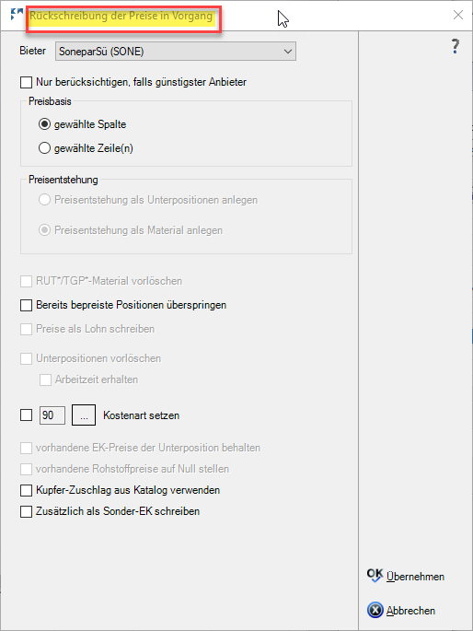The height and width of the screenshot is (631, 473).
Task: Close the dialog with the title bar X
Action: pos(457,16)
